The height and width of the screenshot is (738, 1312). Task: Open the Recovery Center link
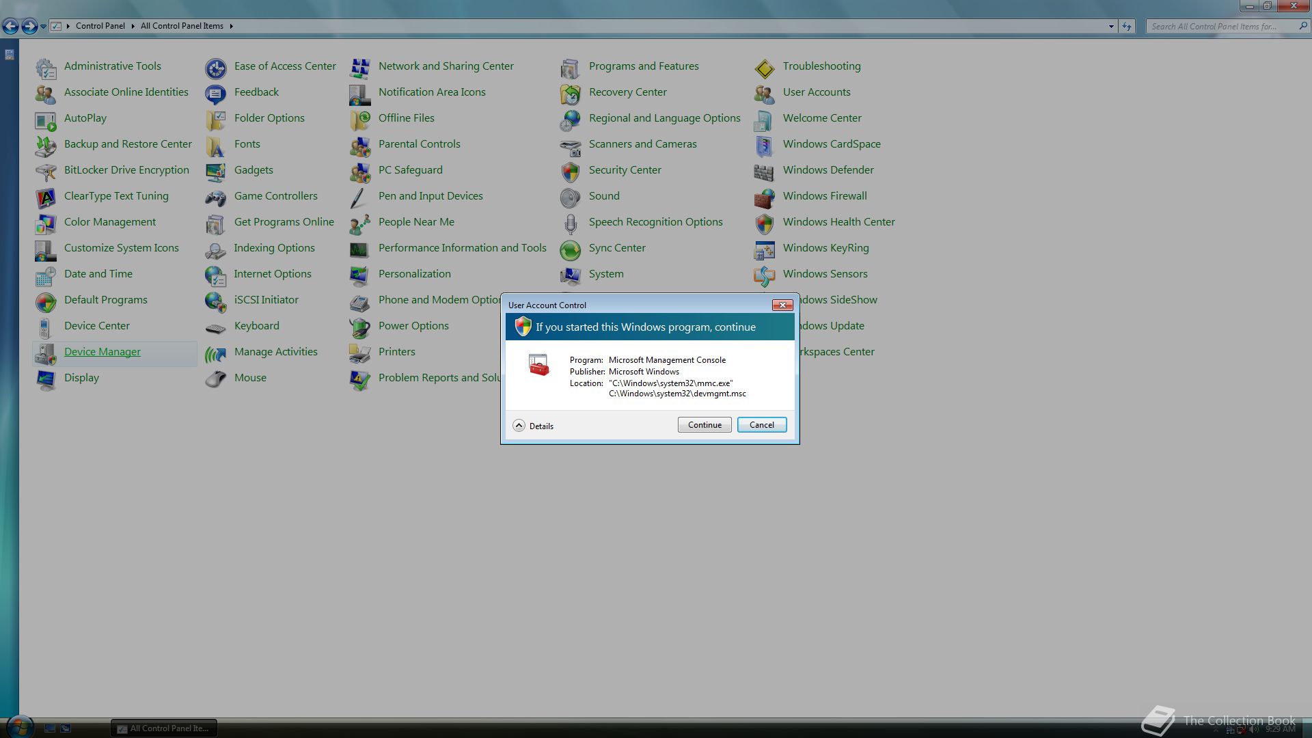[x=627, y=92]
